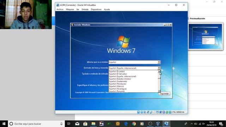Screen dimensions: 226x127
Task: Open the Windows Start menu
Action: 4,124
